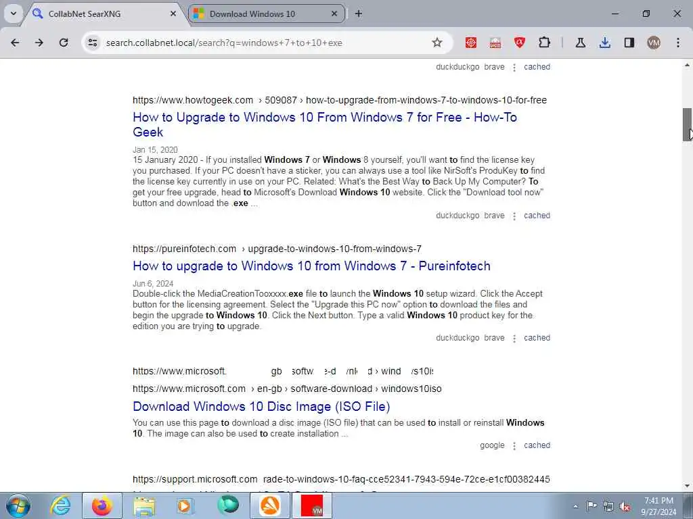Image resolution: width=693 pixels, height=519 pixels.
Task: Open Windows Explorer folder in taskbar
Action: click(x=144, y=505)
